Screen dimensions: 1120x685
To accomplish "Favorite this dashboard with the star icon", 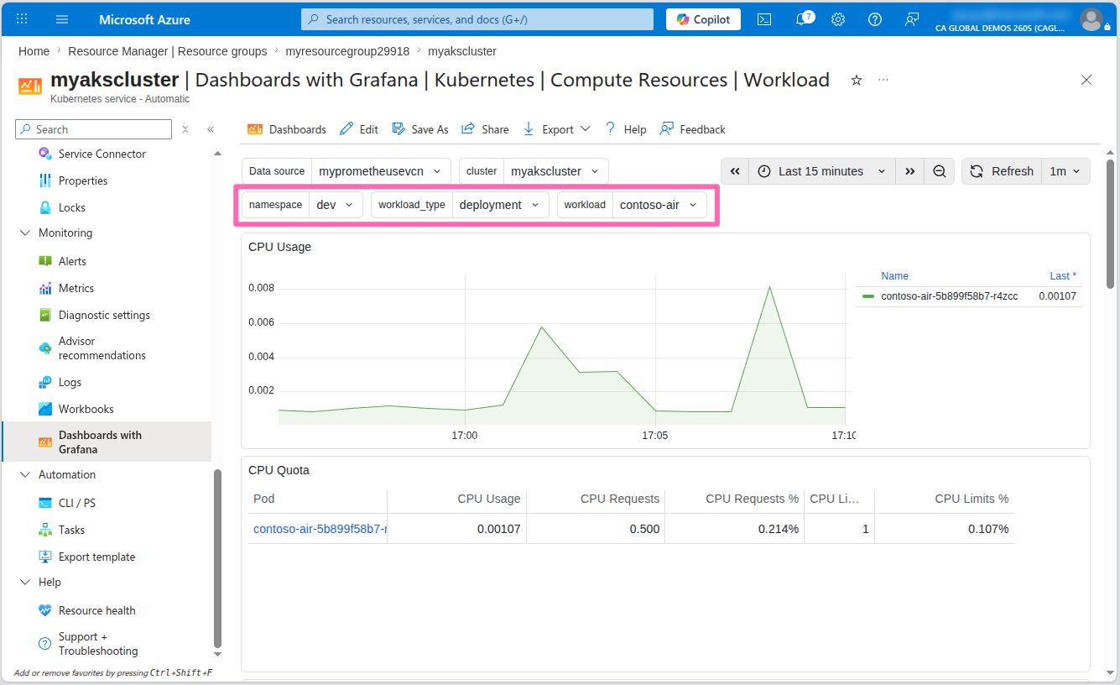I will coord(857,80).
